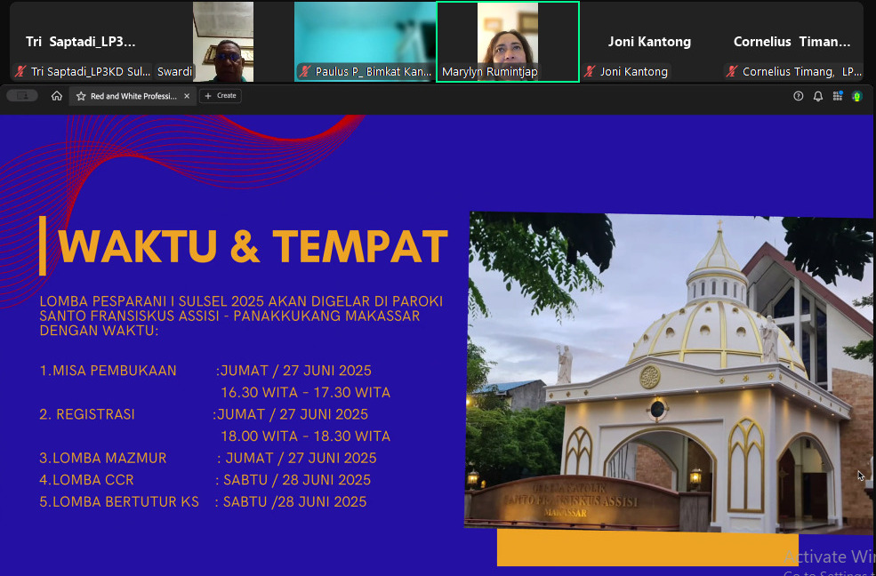Click the church photo on the slide
This screenshot has height=576, width=876.
pos(667,373)
